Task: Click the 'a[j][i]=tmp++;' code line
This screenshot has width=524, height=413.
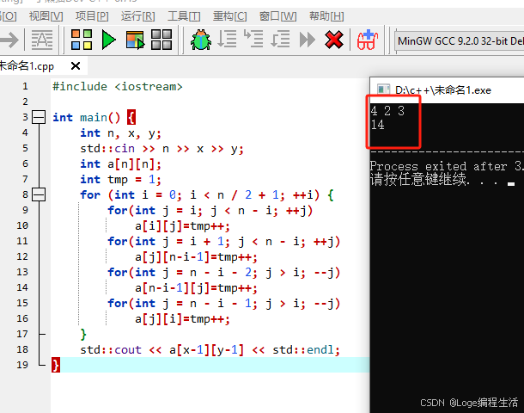Action: pos(182,319)
